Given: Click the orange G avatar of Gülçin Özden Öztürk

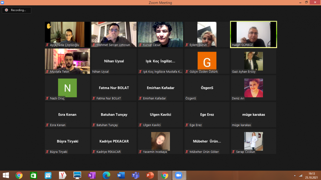Looking at the screenshot, I should point(207,61).
